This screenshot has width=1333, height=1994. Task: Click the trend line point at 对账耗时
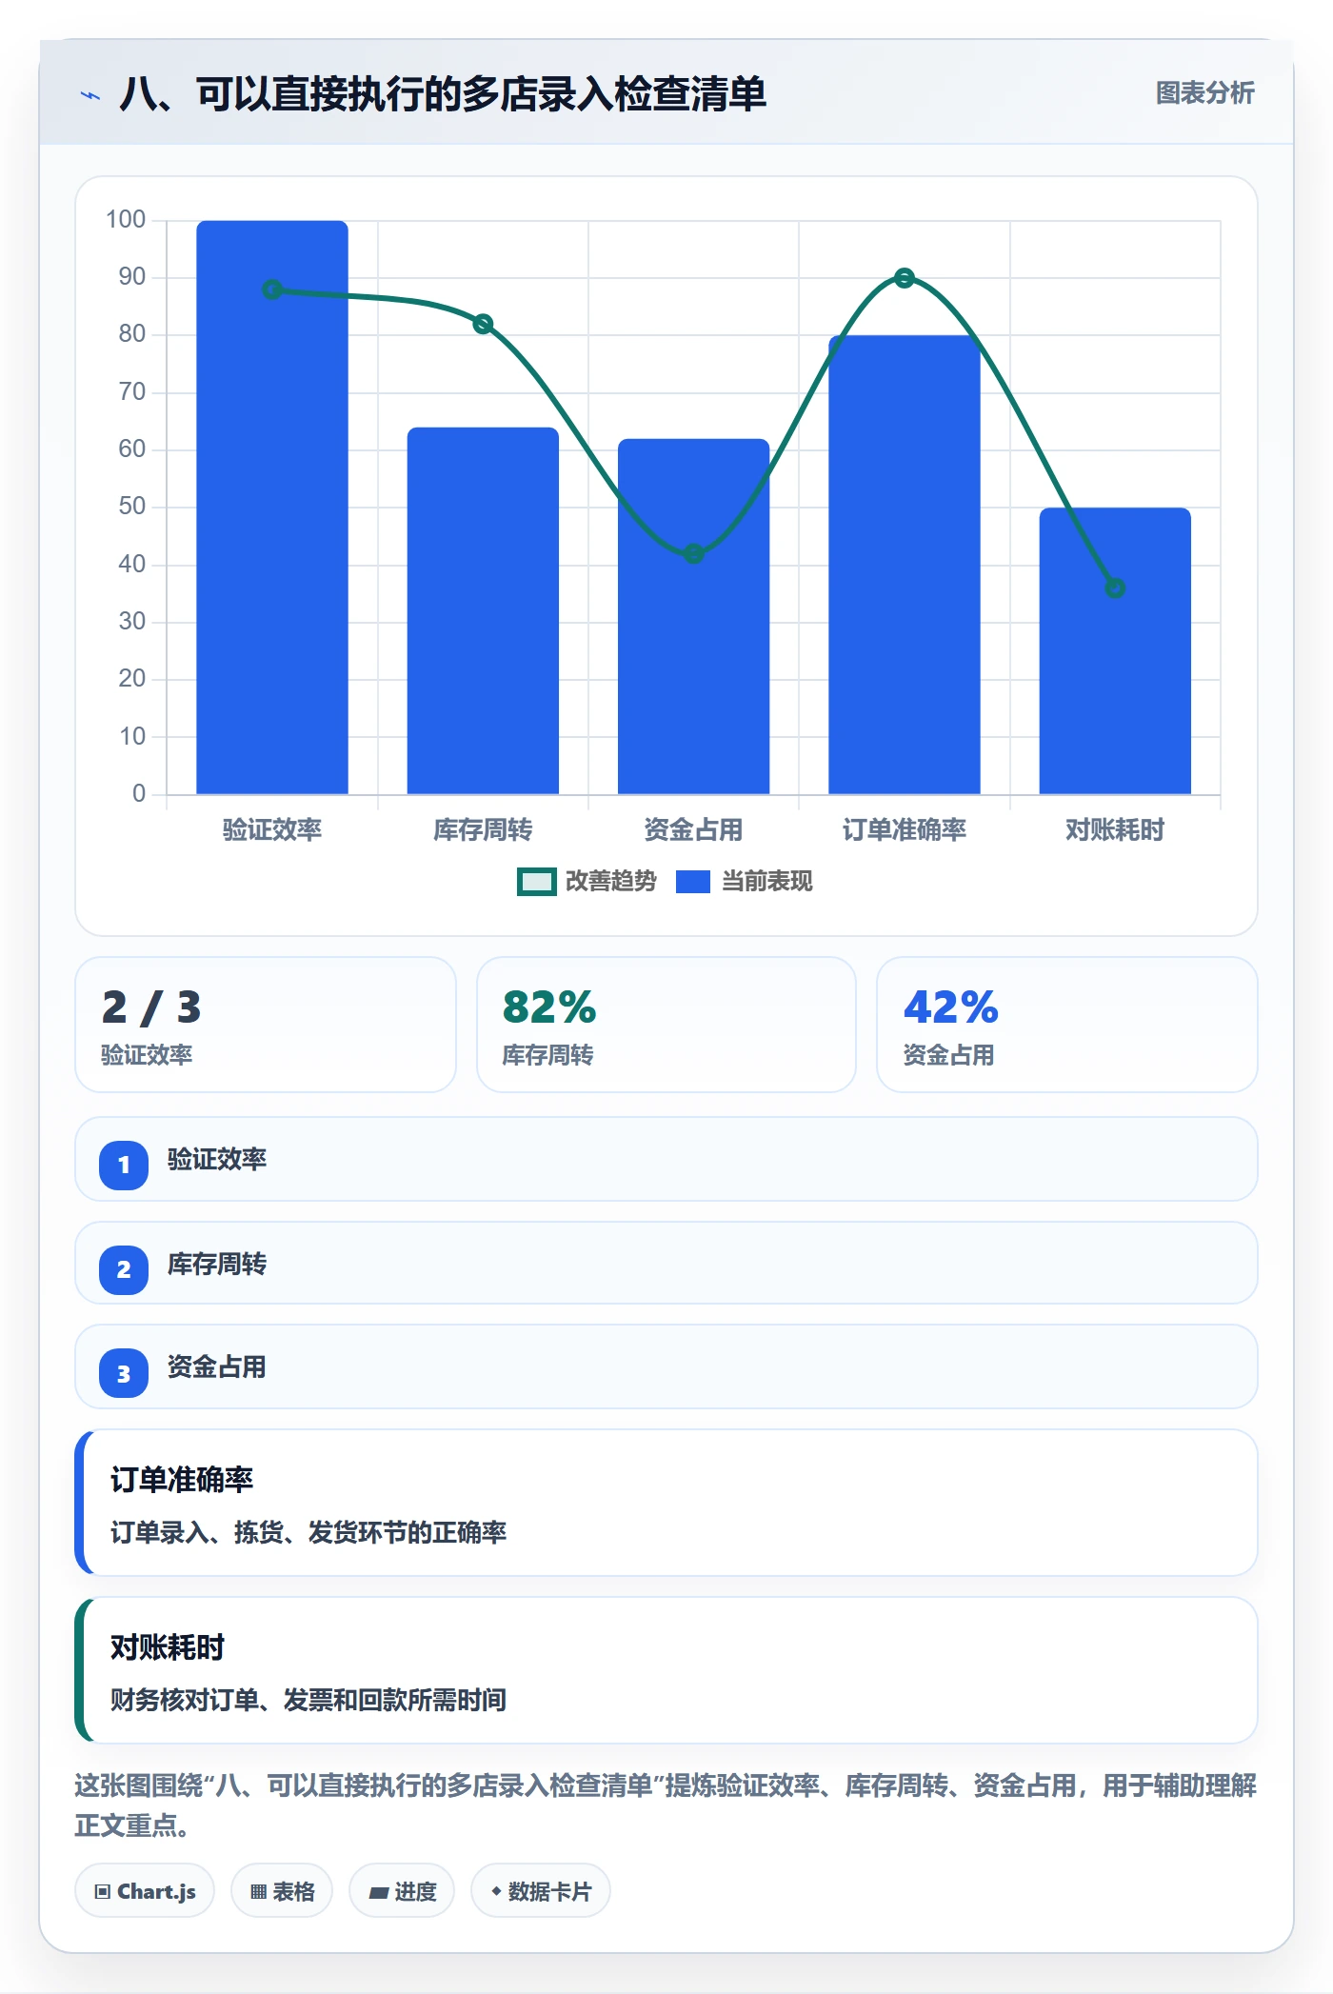tap(1115, 588)
